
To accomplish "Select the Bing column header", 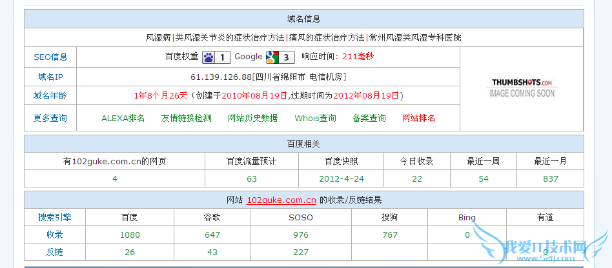I will coord(467,217).
